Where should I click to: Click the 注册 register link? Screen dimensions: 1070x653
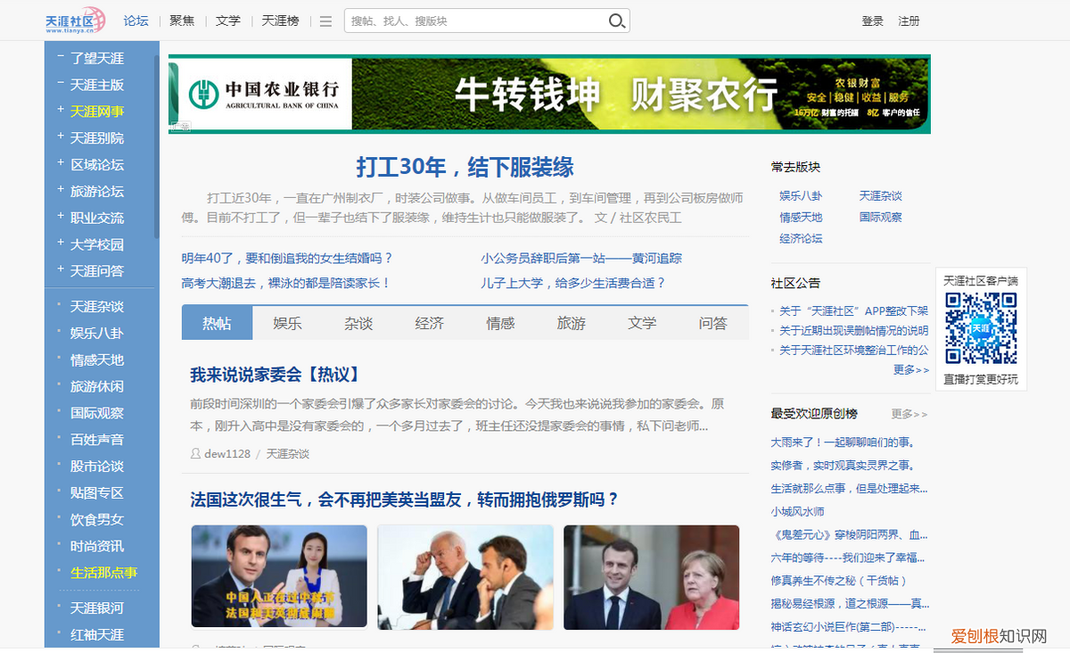[909, 21]
